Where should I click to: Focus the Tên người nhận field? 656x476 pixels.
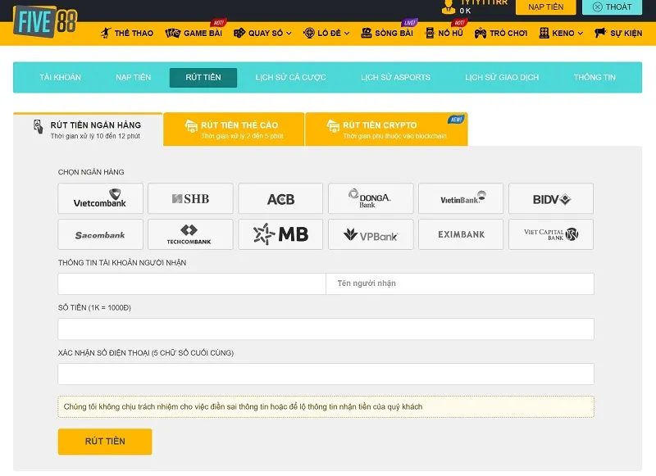pyautogui.click(x=460, y=283)
